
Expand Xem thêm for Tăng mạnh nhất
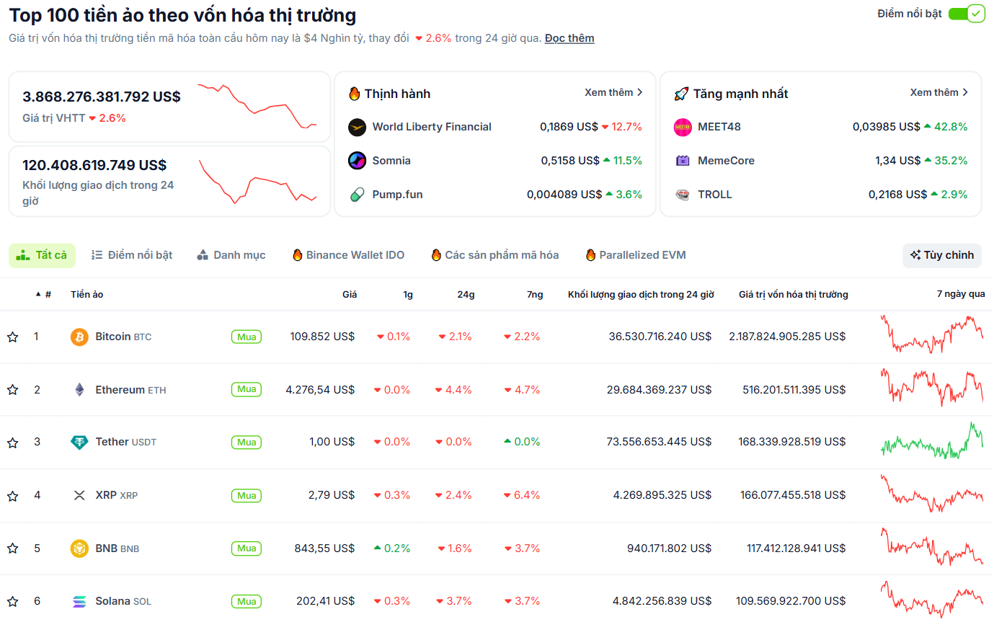(x=940, y=92)
